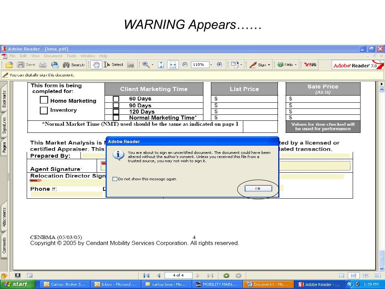Image resolution: width=385 pixels, height=289 pixels.
Task: Open the Help dropdown arrow
Action: click(296, 65)
